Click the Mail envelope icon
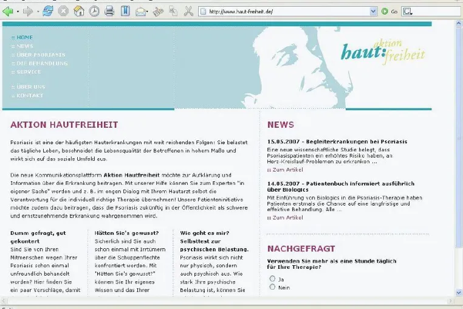Image resolution: width=463 pixels, height=309 pixels. 140,12
